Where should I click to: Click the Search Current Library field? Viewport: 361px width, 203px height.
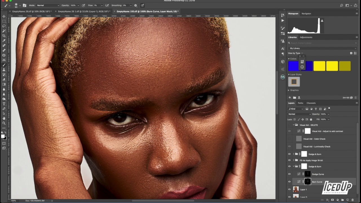(322, 43)
